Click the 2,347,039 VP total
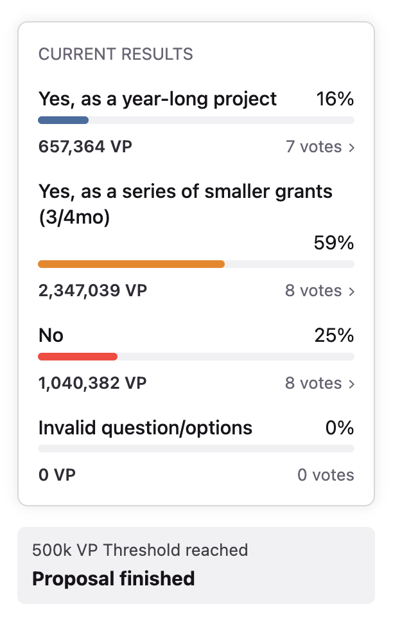393x622 pixels. 92,291
